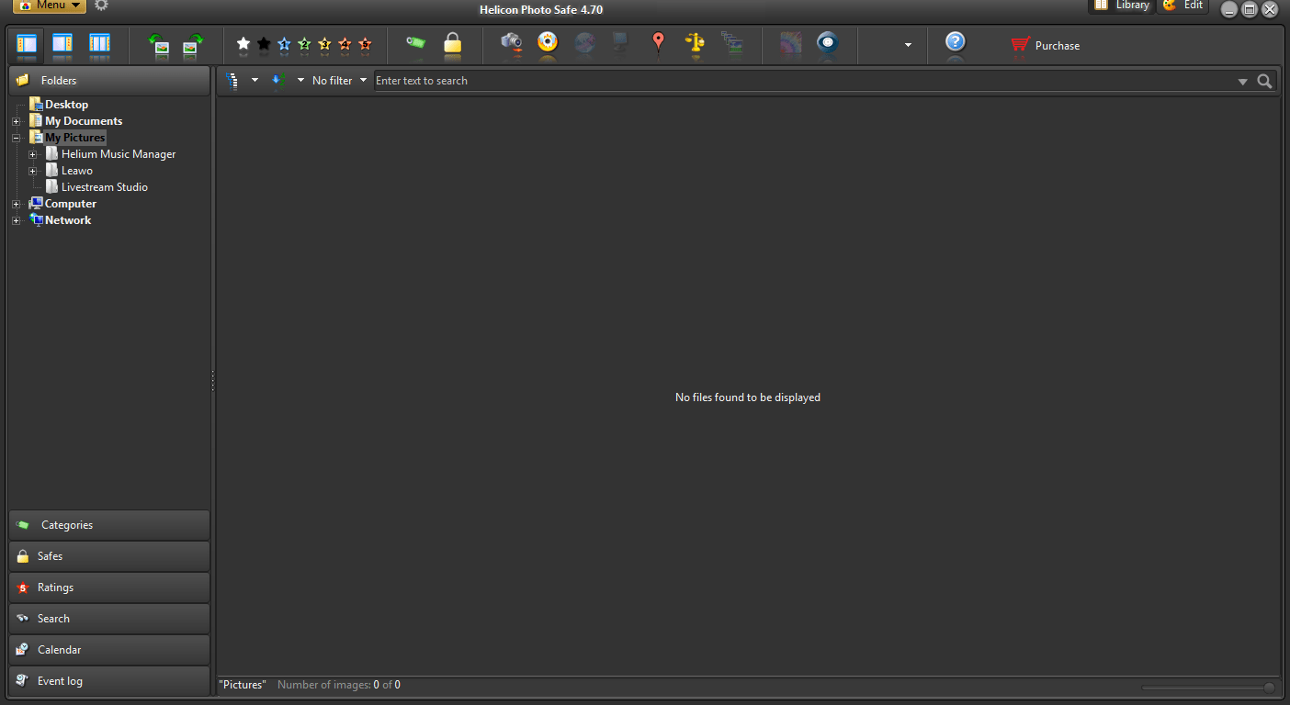1290x705 pixels.
Task: Open the Categories panel
Action: click(109, 525)
